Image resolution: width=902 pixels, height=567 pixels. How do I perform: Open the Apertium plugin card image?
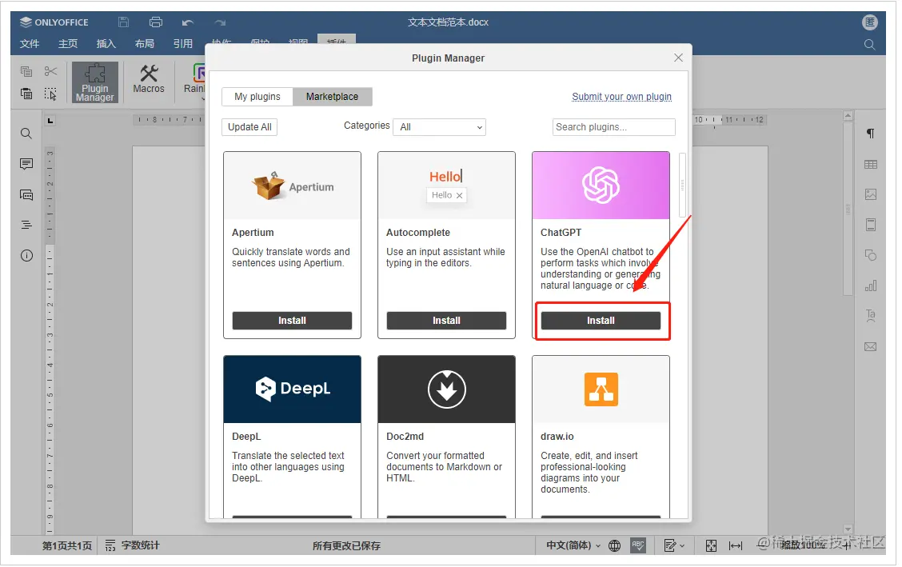(292, 186)
